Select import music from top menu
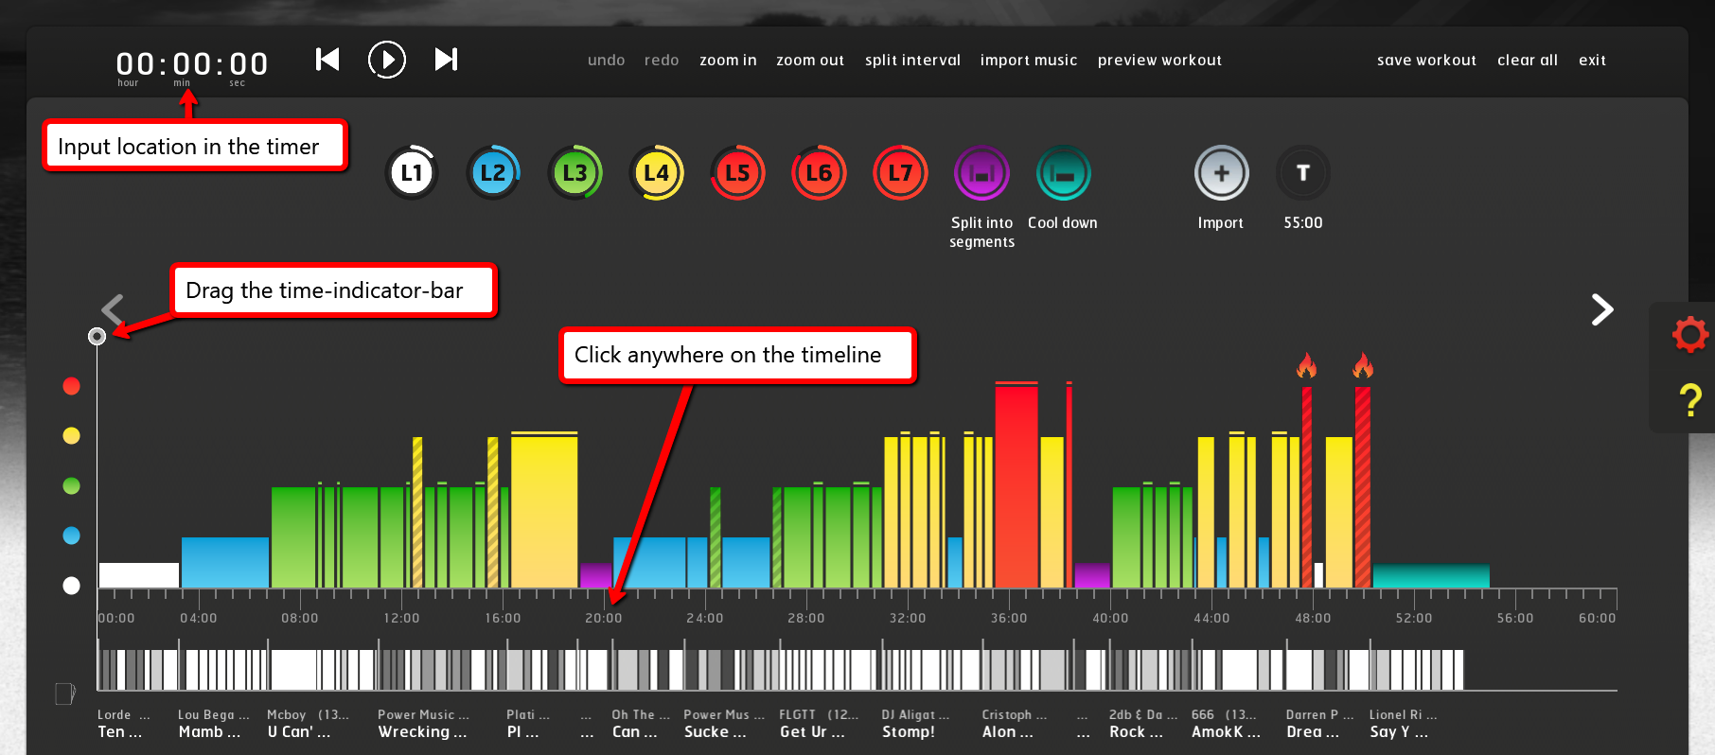The height and width of the screenshot is (755, 1715). coord(1028,61)
